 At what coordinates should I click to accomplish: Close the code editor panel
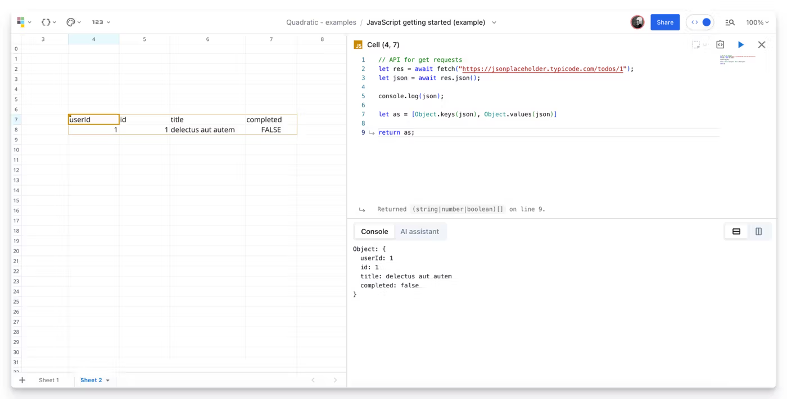[x=762, y=44]
